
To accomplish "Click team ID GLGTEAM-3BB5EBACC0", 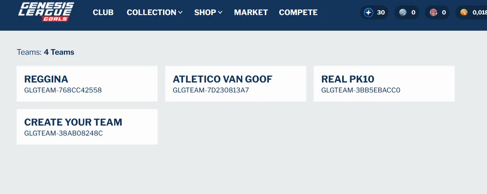I will [361, 90].
